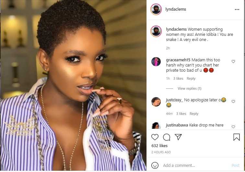Image resolution: width=245 pixels, height=172 pixels.
Task: Open lyndaclems profile from header username
Action: [176, 9]
